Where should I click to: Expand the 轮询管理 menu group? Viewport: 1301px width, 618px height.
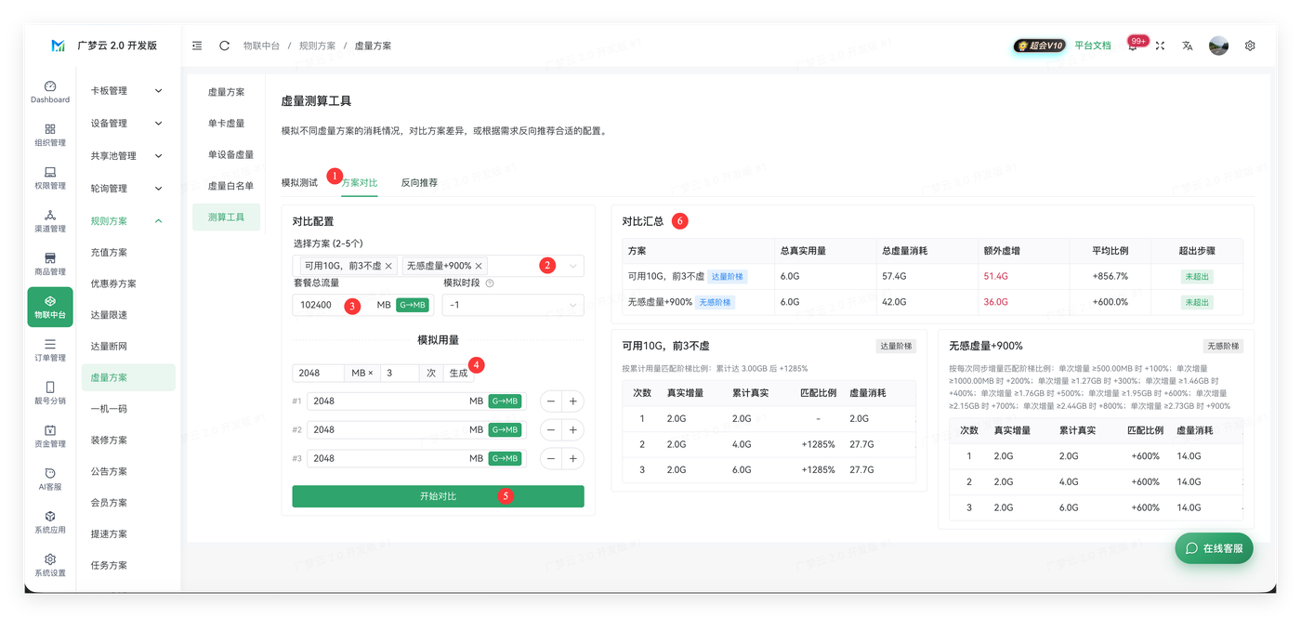(x=126, y=189)
